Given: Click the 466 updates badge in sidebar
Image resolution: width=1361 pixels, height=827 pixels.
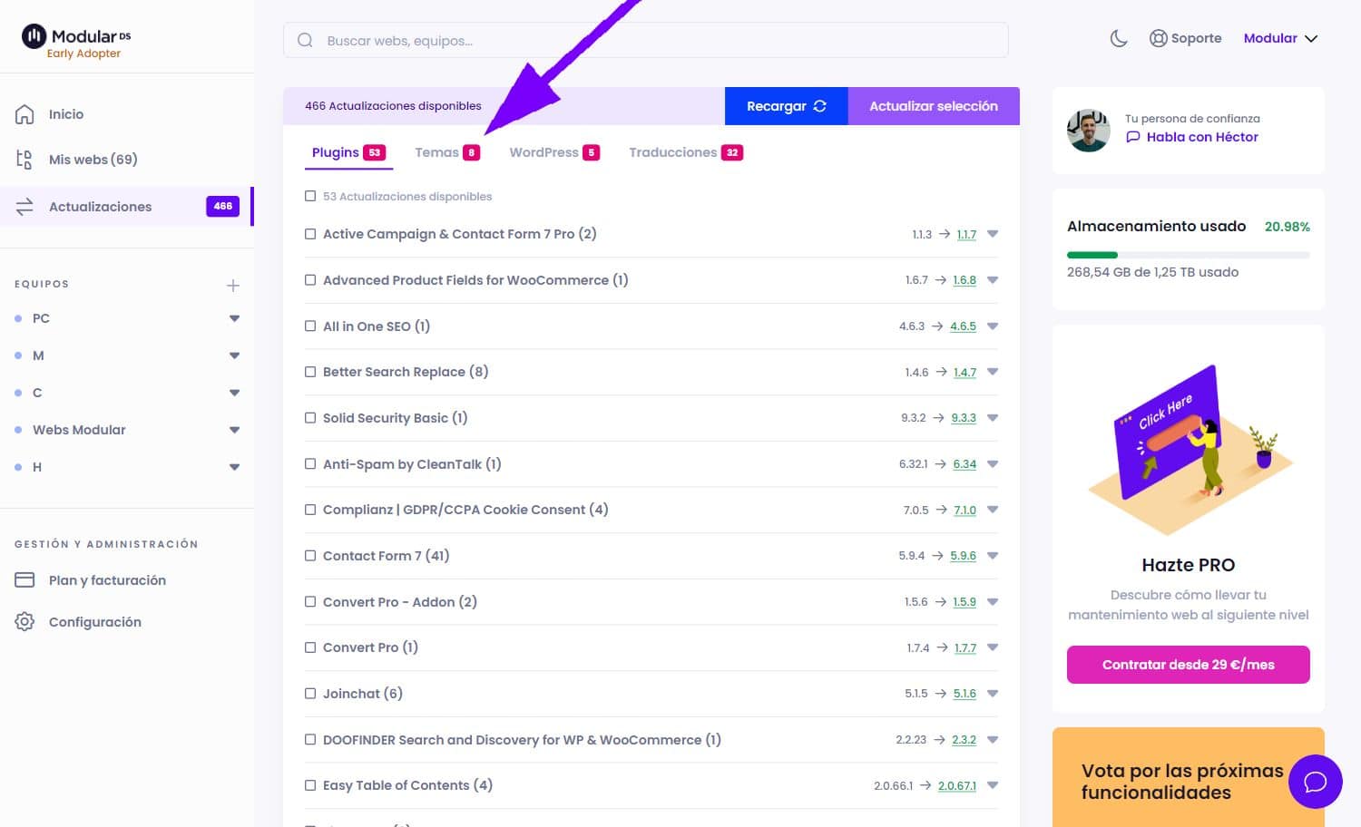Looking at the screenshot, I should tap(223, 206).
